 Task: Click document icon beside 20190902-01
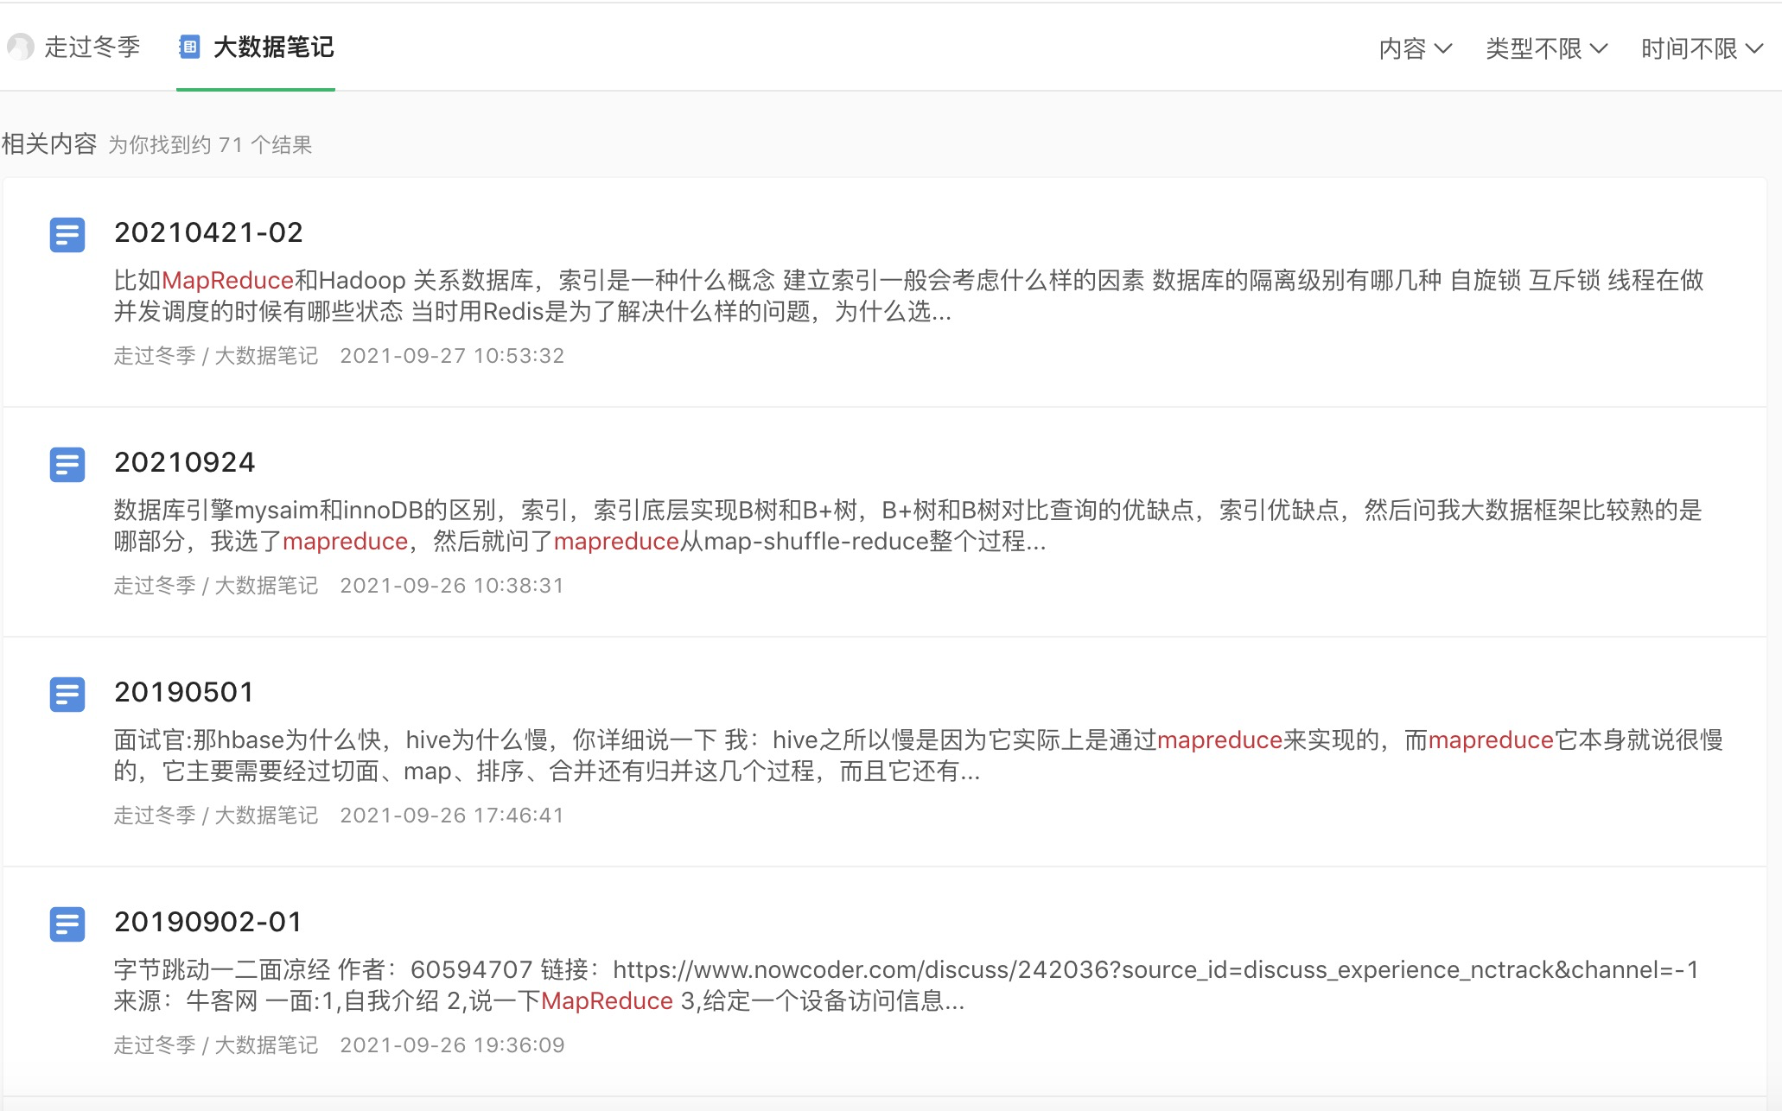[67, 924]
